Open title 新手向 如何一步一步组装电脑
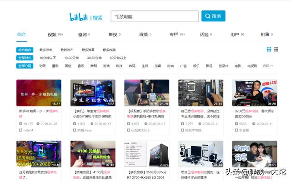 (39, 113)
